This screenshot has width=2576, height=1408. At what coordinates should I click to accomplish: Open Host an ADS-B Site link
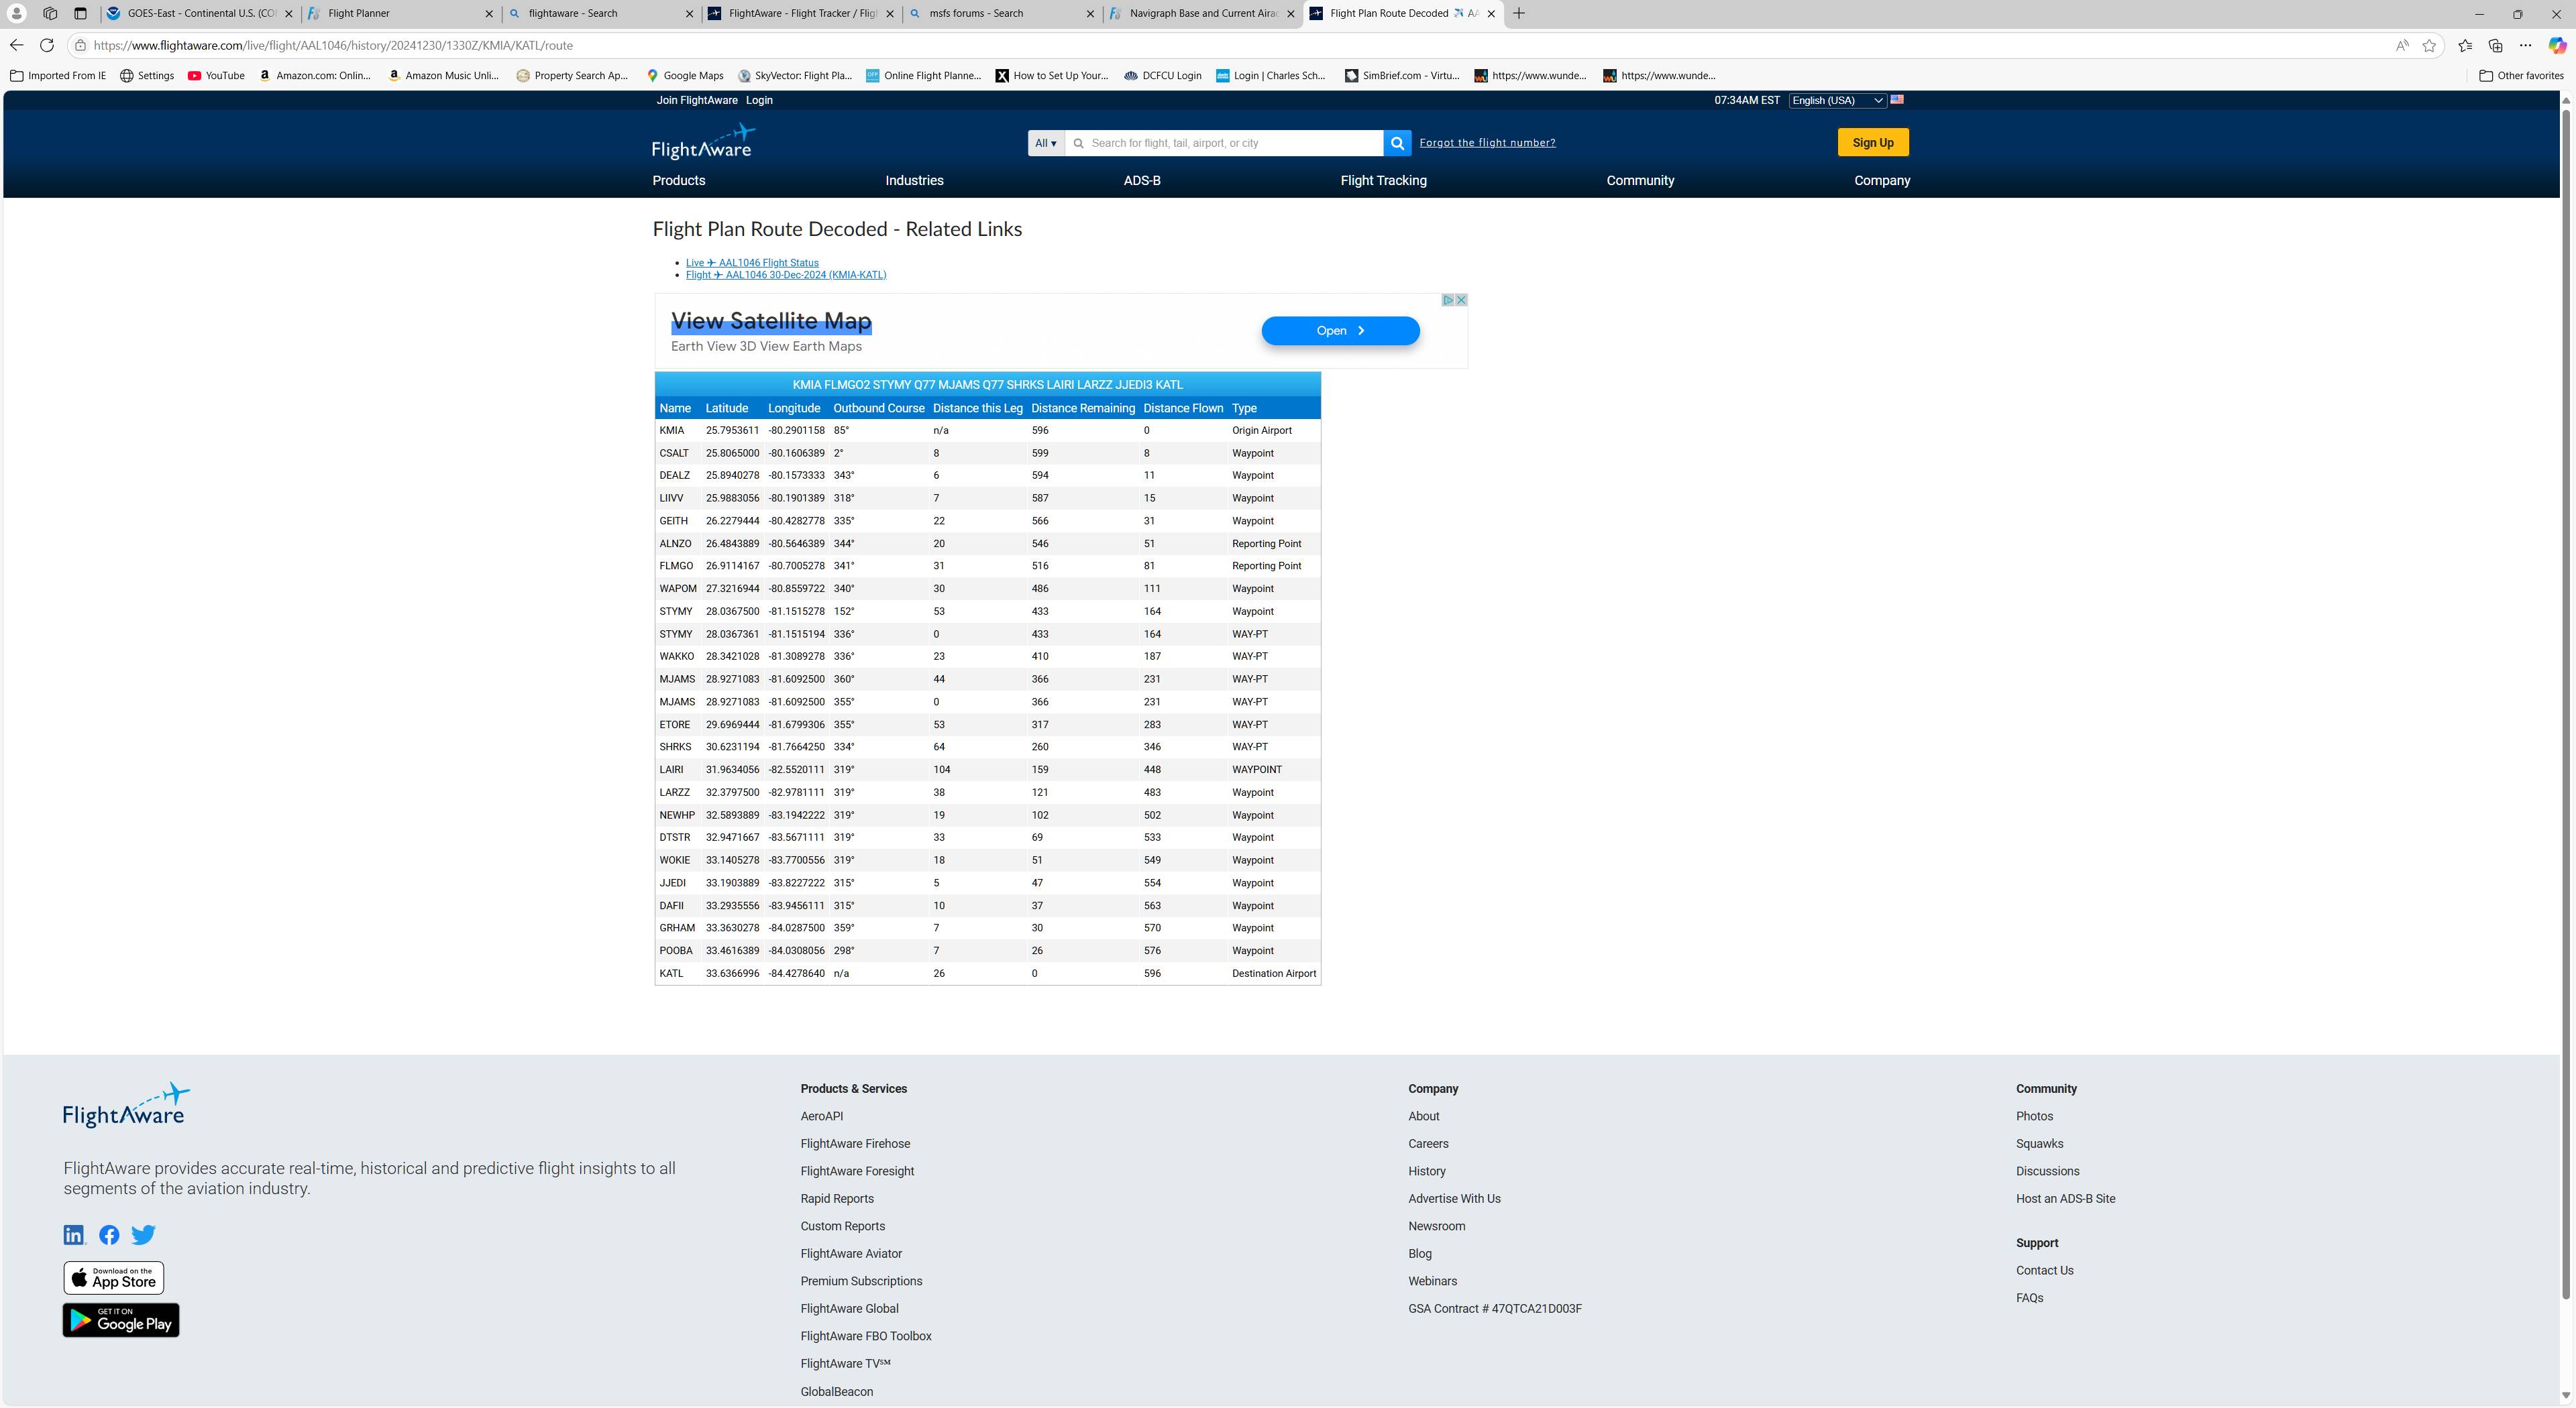(2065, 1199)
